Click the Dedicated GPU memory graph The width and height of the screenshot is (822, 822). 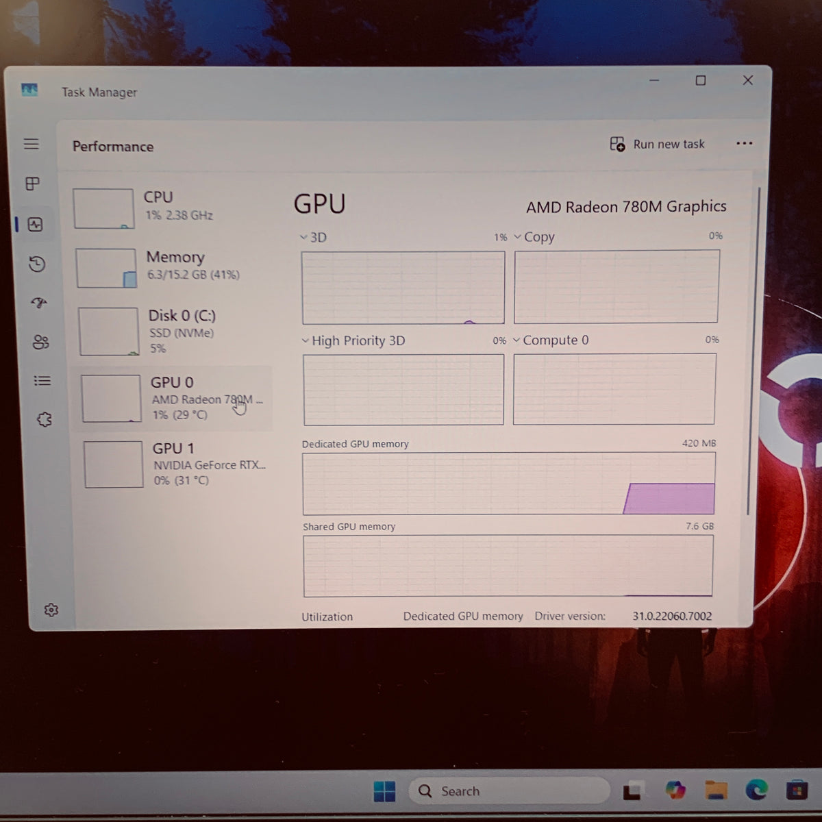pos(508,483)
